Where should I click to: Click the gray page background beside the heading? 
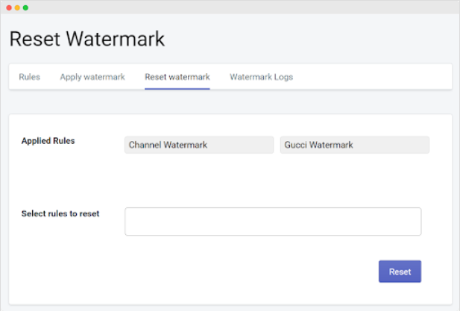point(313,39)
